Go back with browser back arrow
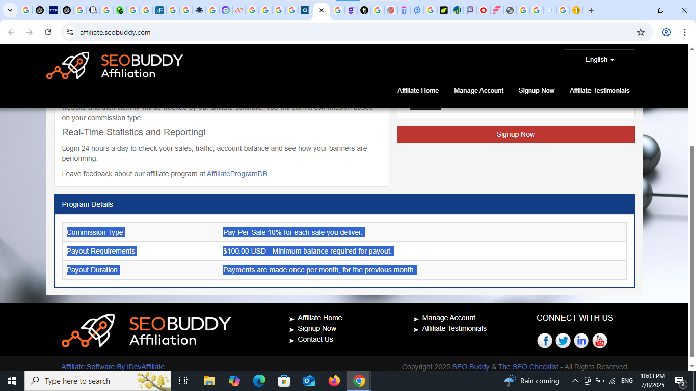 pos(11,32)
